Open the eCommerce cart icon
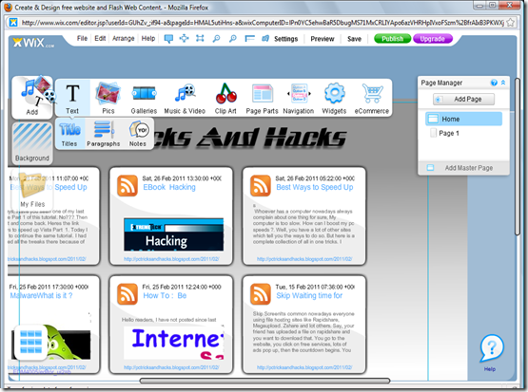Image resolution: width=528 pixels, height=392 pixels. pos(371,98)
